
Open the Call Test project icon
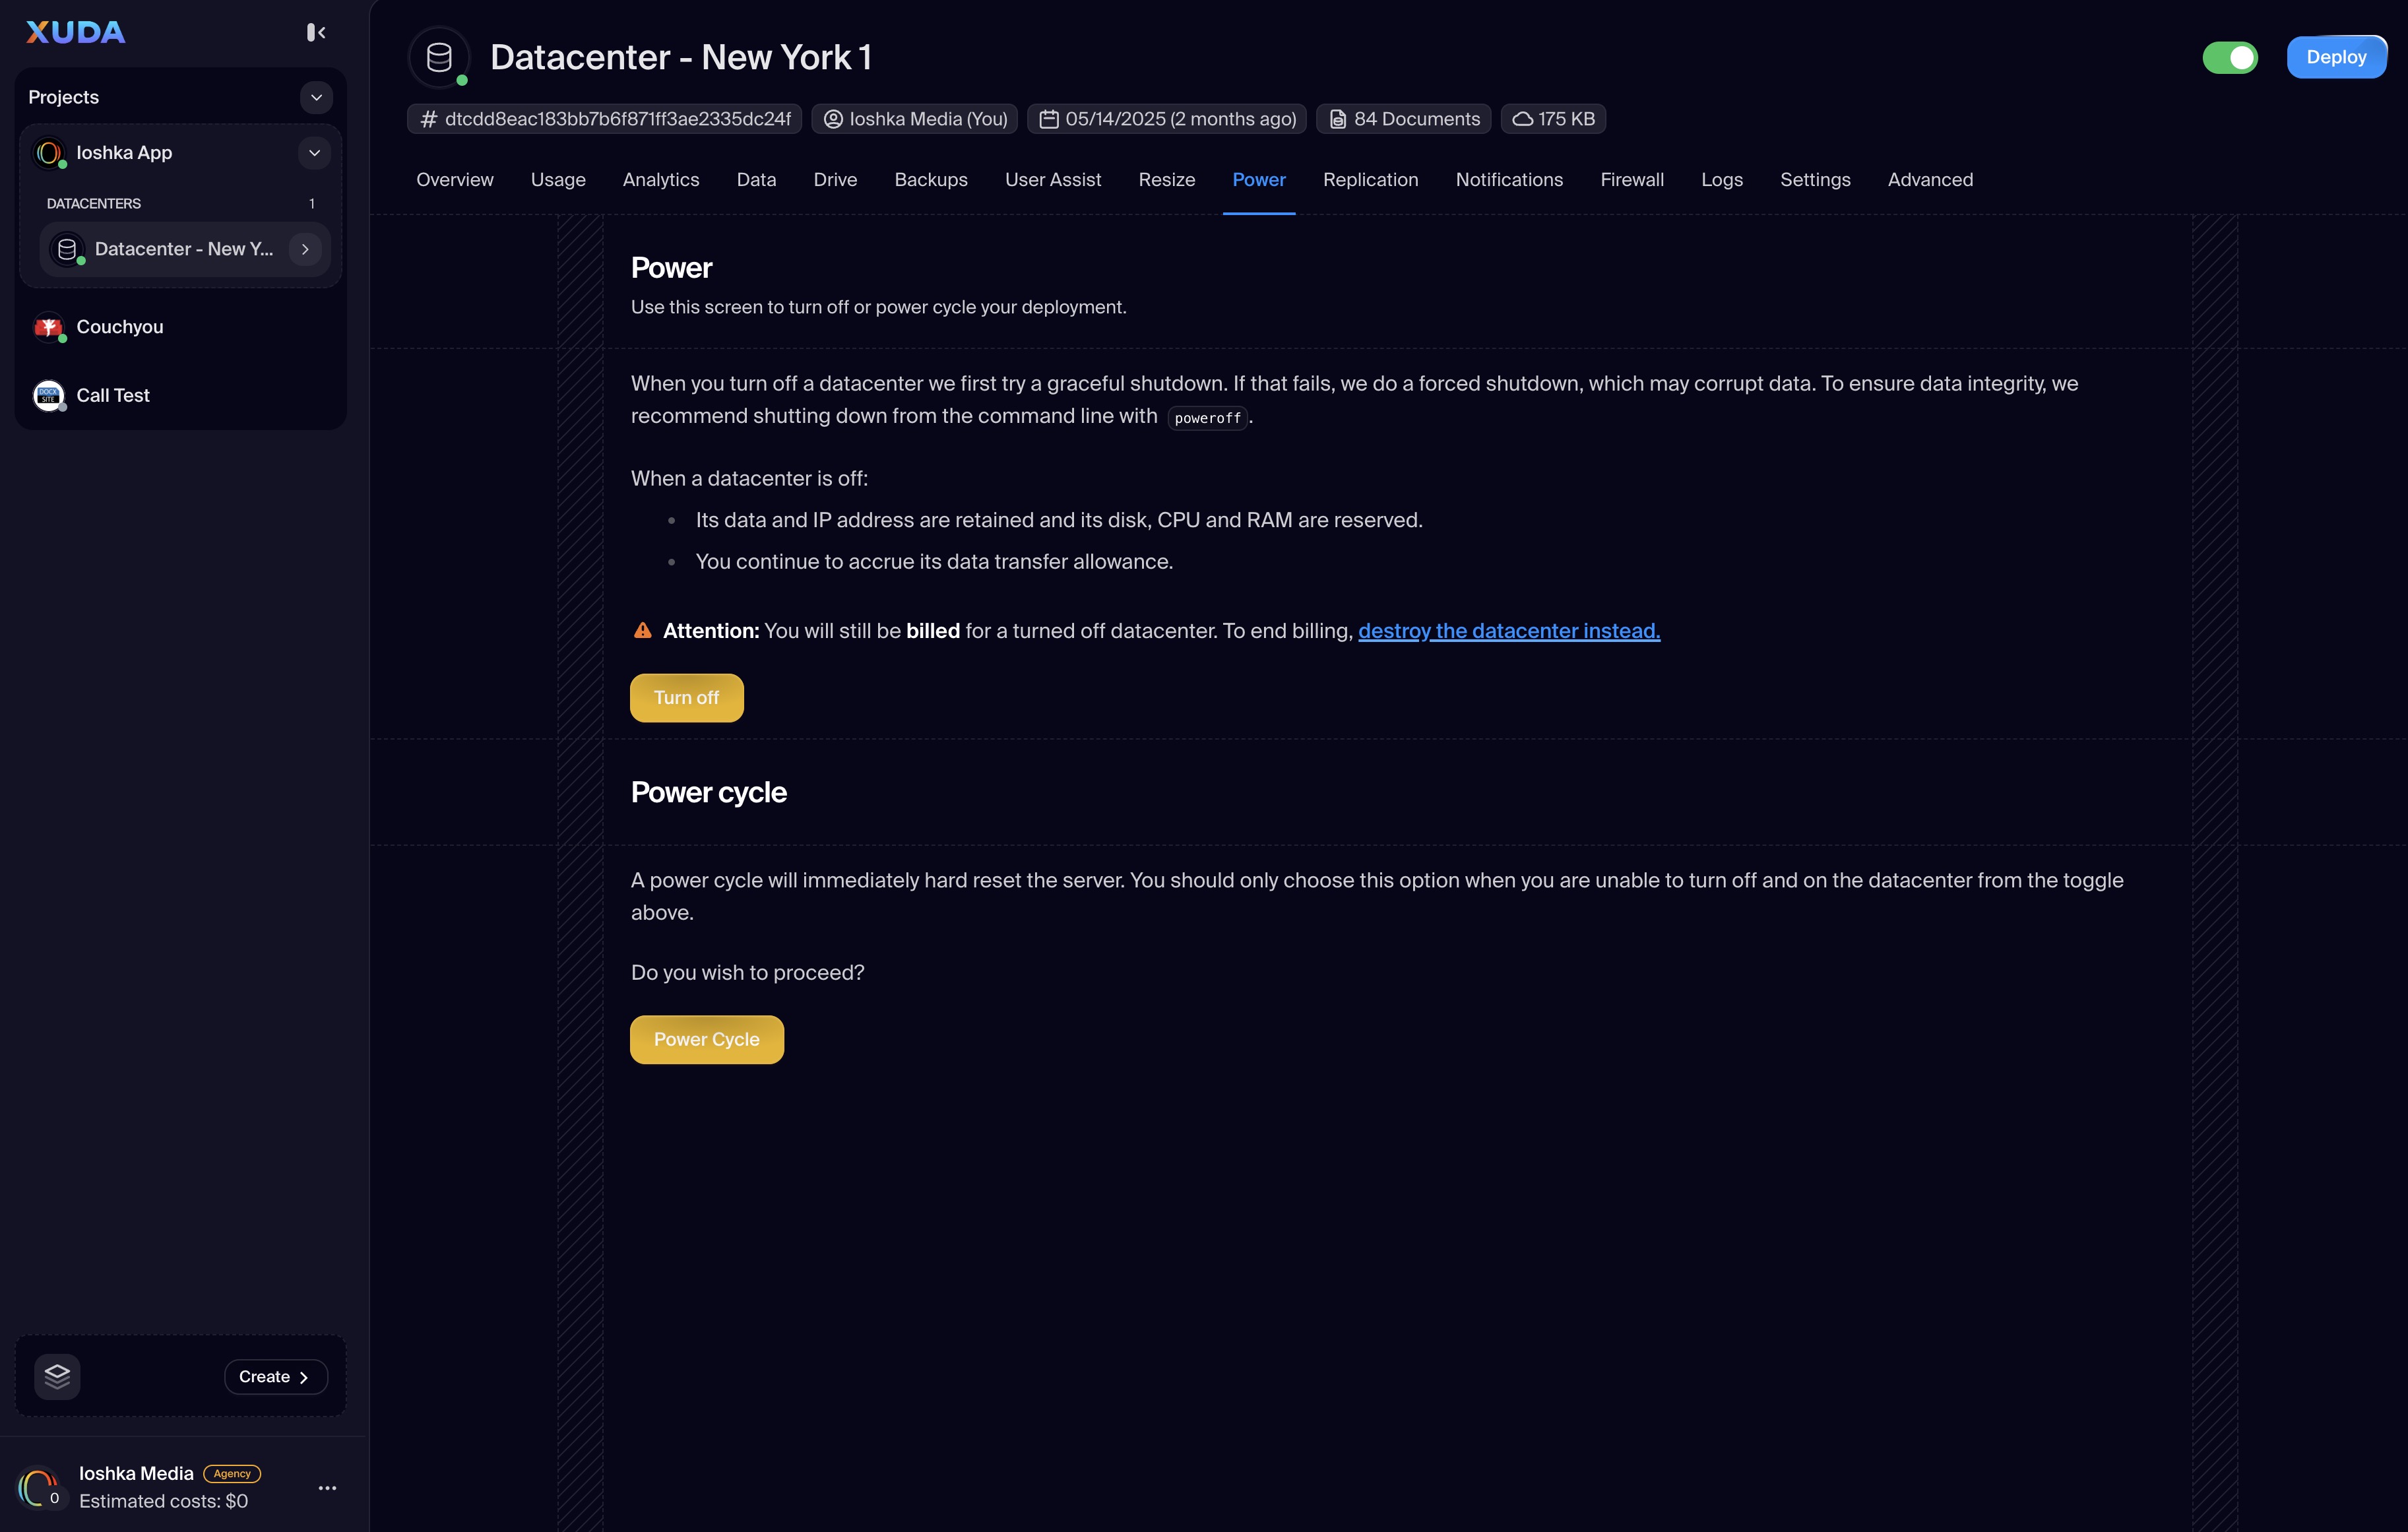pos(48,395)
